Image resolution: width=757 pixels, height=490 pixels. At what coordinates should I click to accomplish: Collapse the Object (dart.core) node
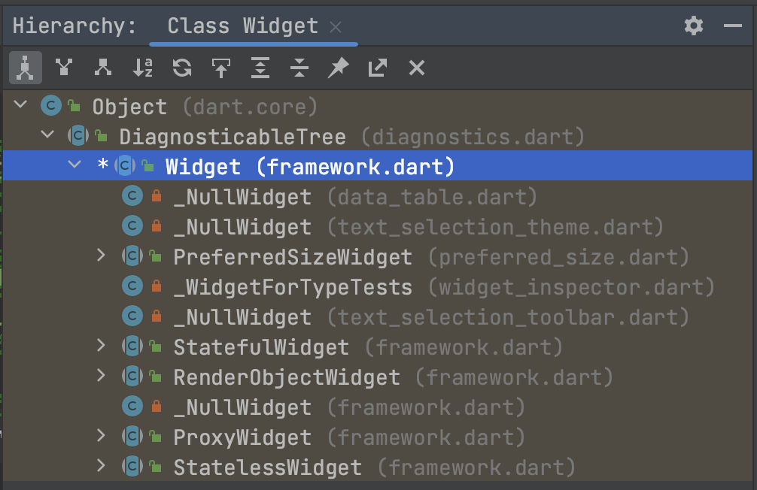20,104
